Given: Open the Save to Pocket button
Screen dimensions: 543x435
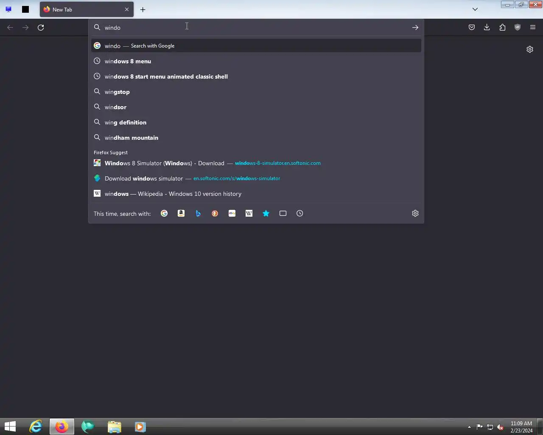Looking at the screenshot, I should [x=472, y=28].
